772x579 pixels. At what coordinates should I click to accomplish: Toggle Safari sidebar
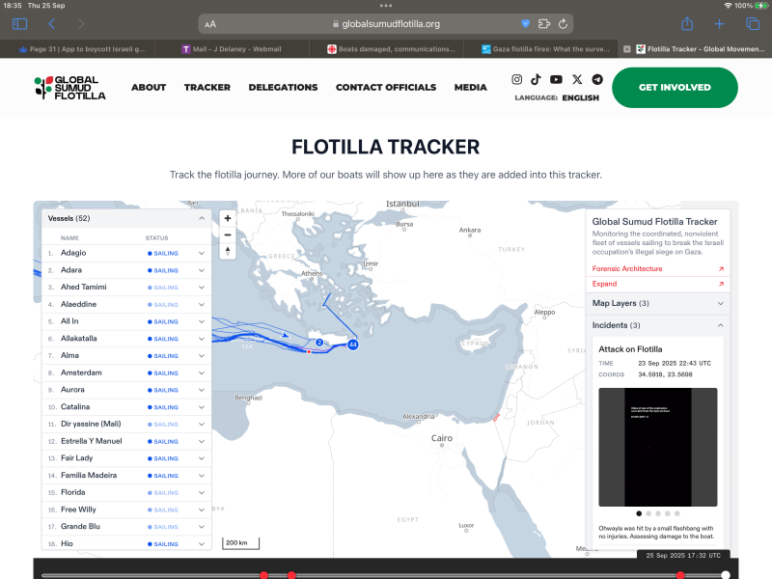coord(20,23)
